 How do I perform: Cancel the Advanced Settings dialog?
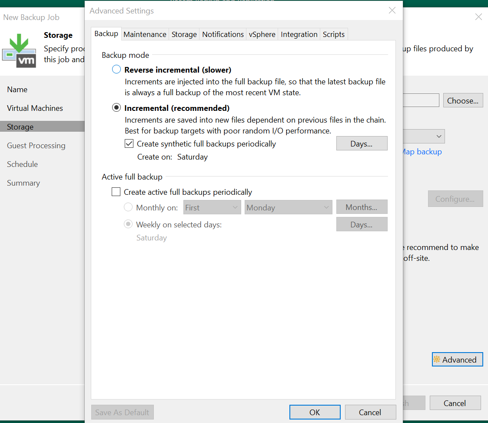[370, 412]
